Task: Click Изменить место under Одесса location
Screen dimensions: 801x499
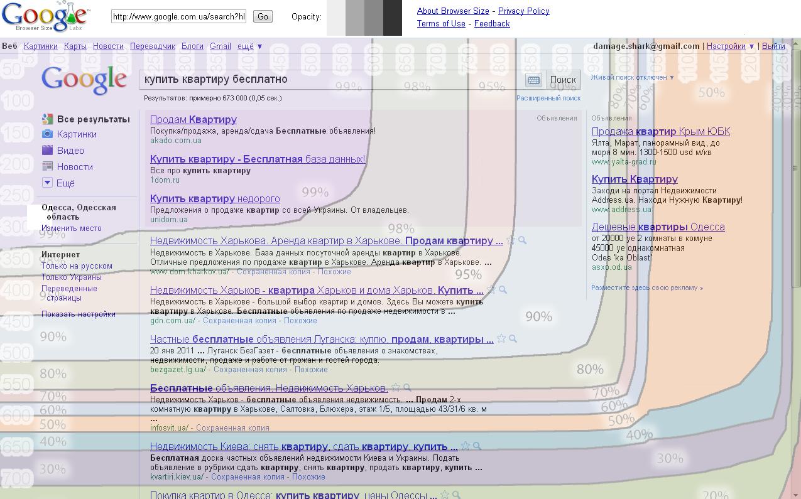Action: 71,228
